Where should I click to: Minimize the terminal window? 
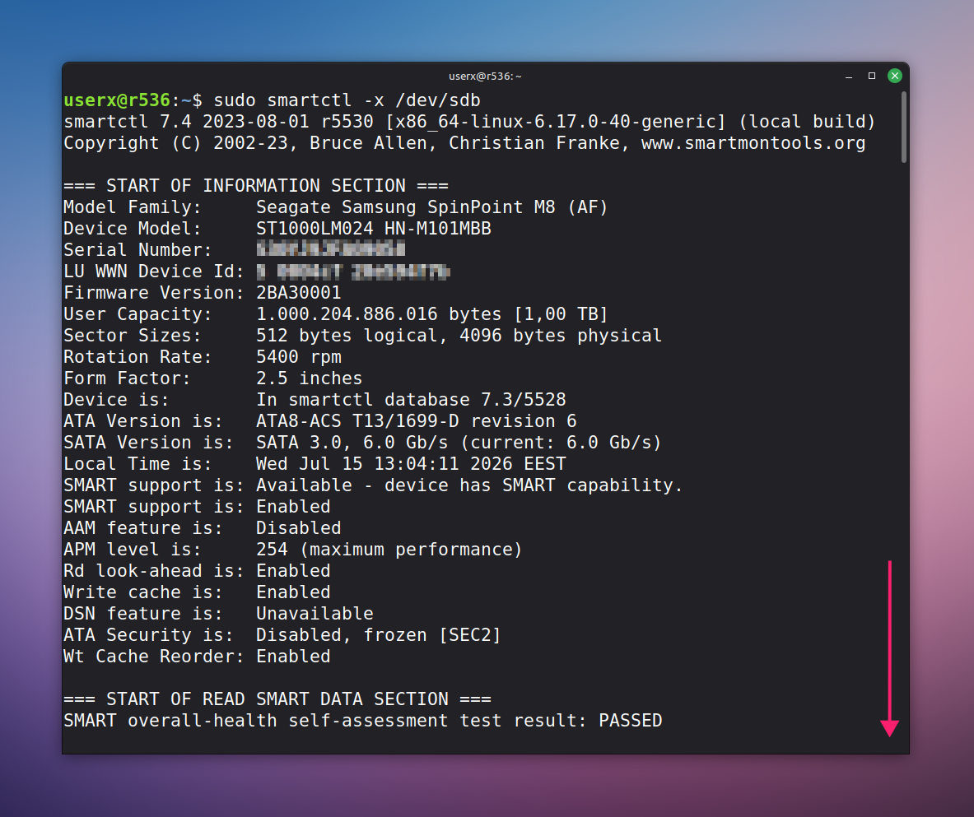[x=849, y=77]
